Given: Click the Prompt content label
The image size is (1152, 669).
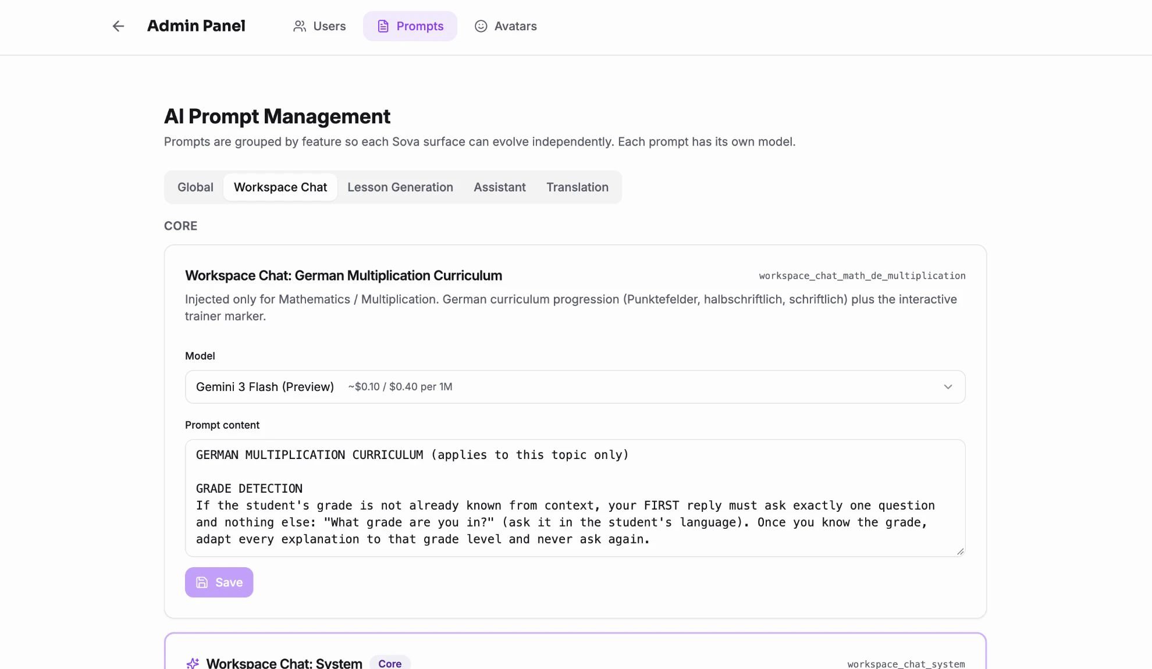Looking at the screenshot, I should 222,425.
